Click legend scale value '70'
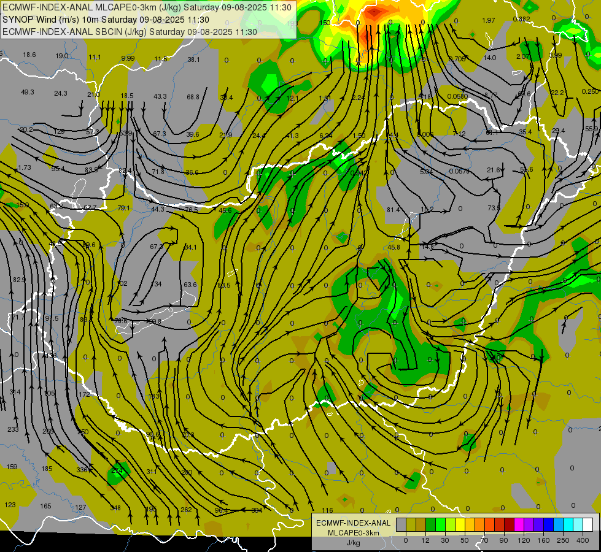Viewport: 601px width, 552px height. [x=484, y=540]
